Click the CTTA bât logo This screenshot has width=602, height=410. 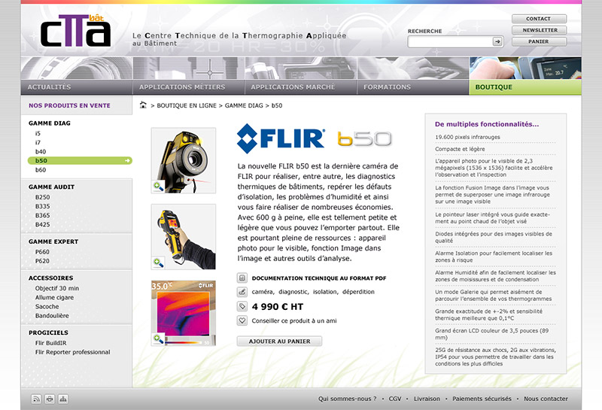[x=76, y=31]
